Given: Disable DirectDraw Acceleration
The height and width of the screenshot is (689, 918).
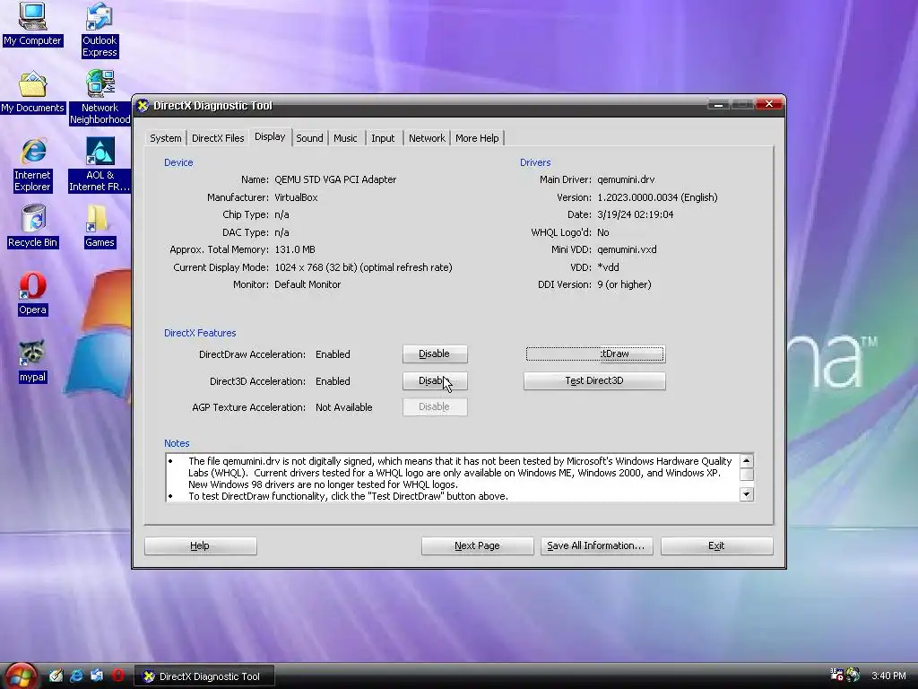Looking at the screenshot, I should point(435,353).
